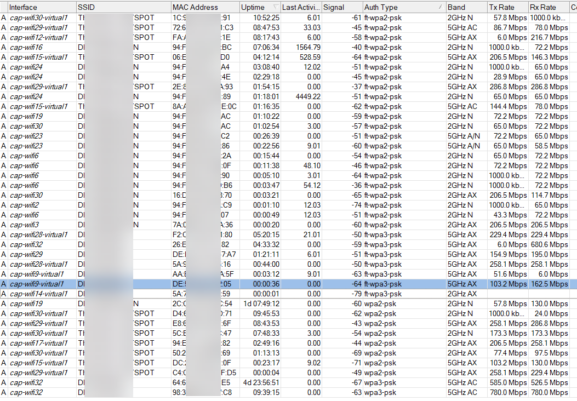Image resolution: width=577 pixels, height=401 pixels.
Task: Click uptime value 08:43:53
Action: pos(266,323)
